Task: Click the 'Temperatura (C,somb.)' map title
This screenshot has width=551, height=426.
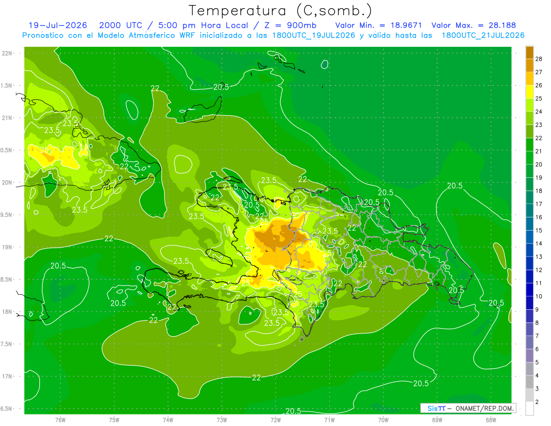Action: pyautogui.click(x=280, y=11)
